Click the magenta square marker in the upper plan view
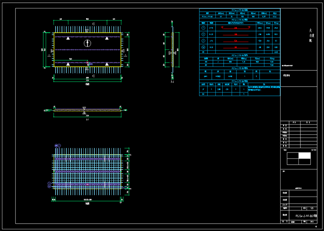Screen dimensions: 324x231 [87, 63]
